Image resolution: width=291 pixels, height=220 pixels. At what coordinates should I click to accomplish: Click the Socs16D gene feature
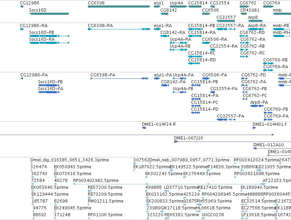49,14
